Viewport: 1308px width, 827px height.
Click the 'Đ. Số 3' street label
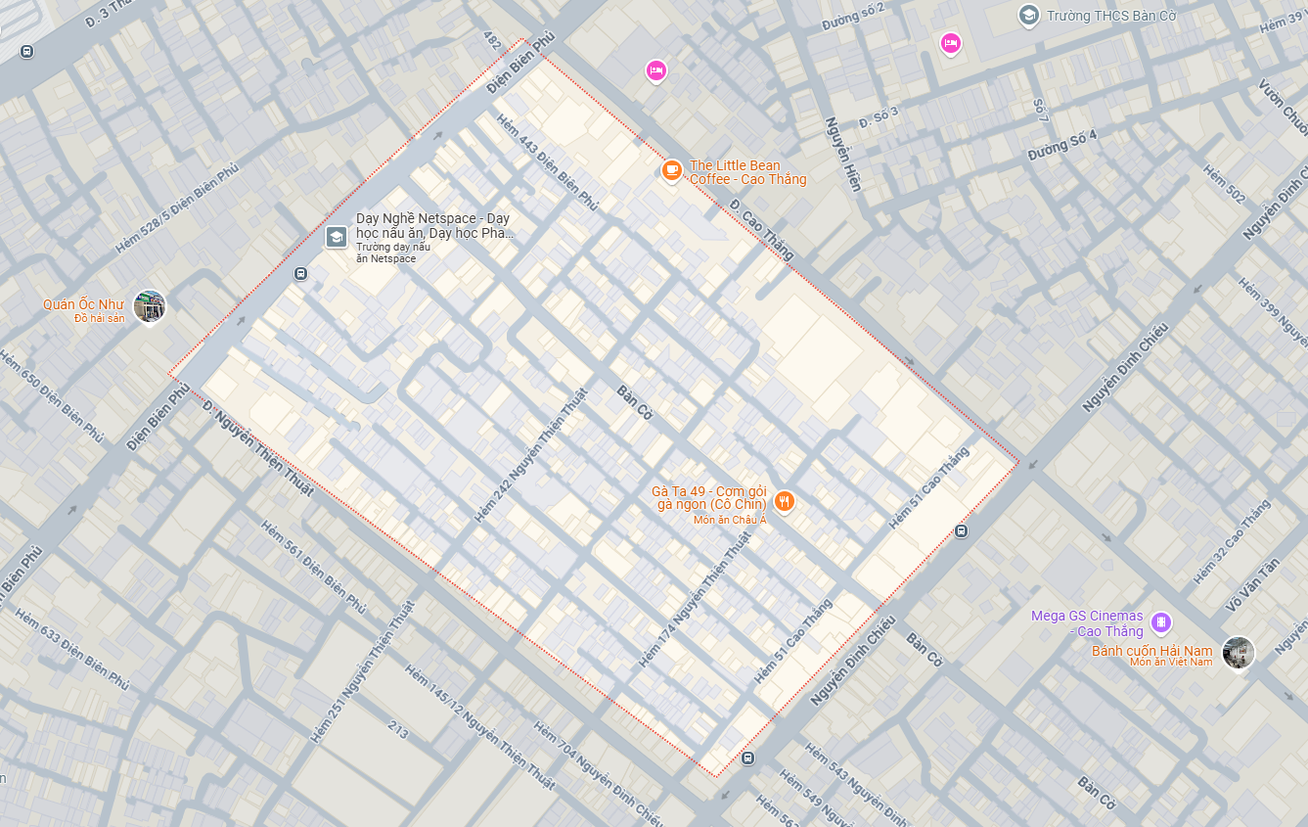tap(879, 119)
